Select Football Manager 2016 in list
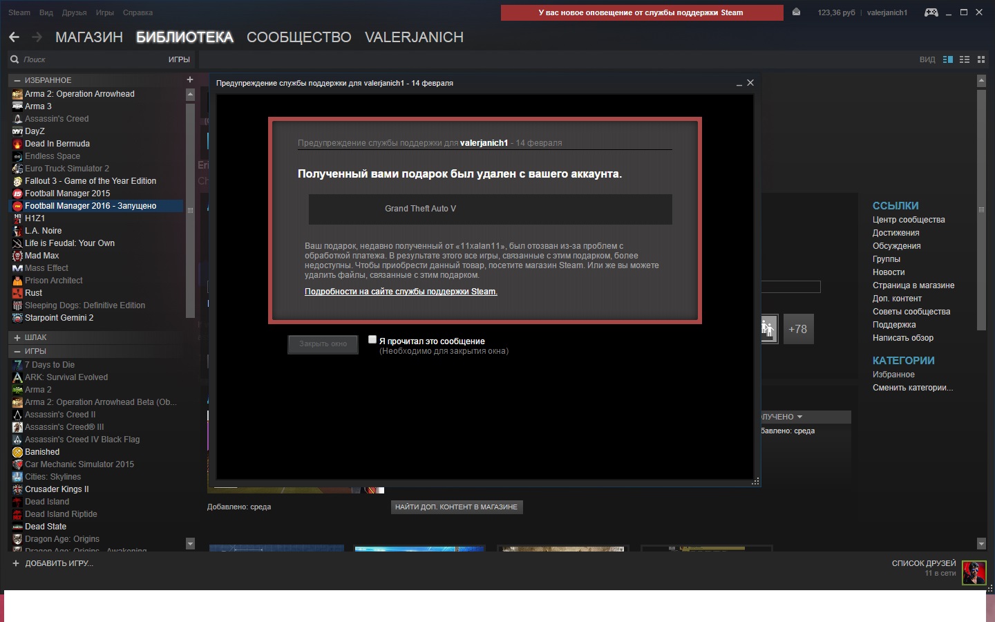This screenshot has width=995, height=622. pos(96,206)
